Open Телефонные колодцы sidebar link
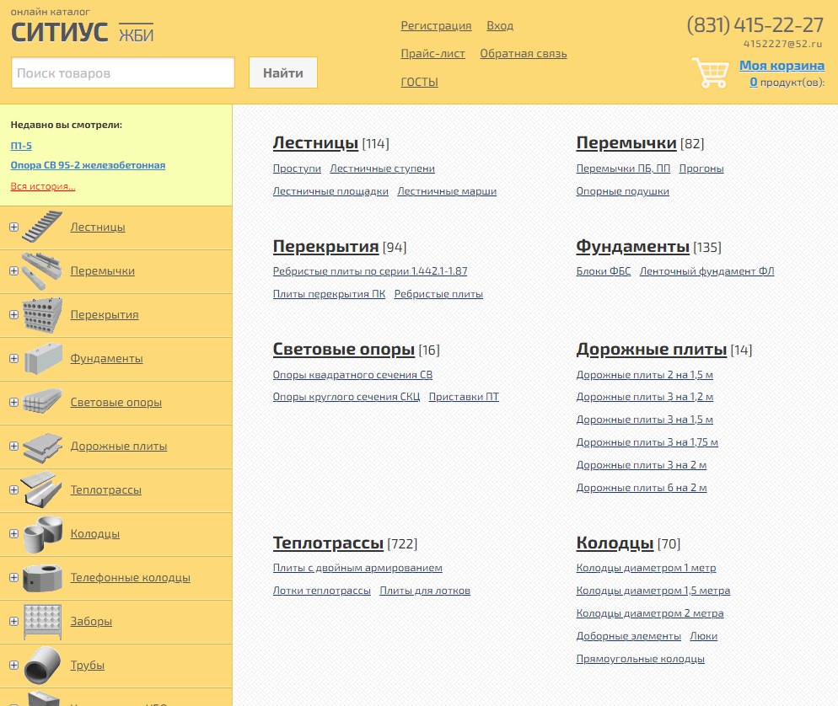Viewport: 838px width, 706px height. coord(131,577)
